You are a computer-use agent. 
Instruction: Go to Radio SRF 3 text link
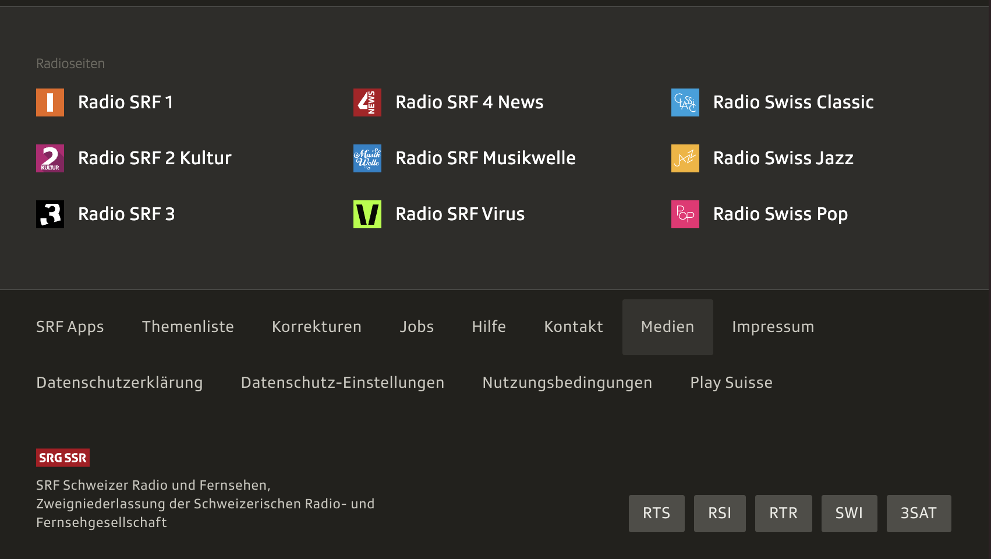pos(126,214)
